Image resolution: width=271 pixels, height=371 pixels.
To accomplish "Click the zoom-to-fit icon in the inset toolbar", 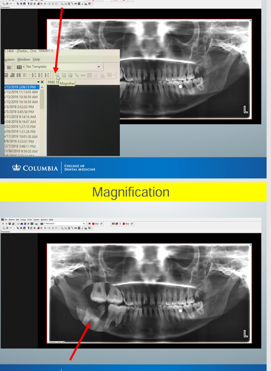I will point(71,75).
